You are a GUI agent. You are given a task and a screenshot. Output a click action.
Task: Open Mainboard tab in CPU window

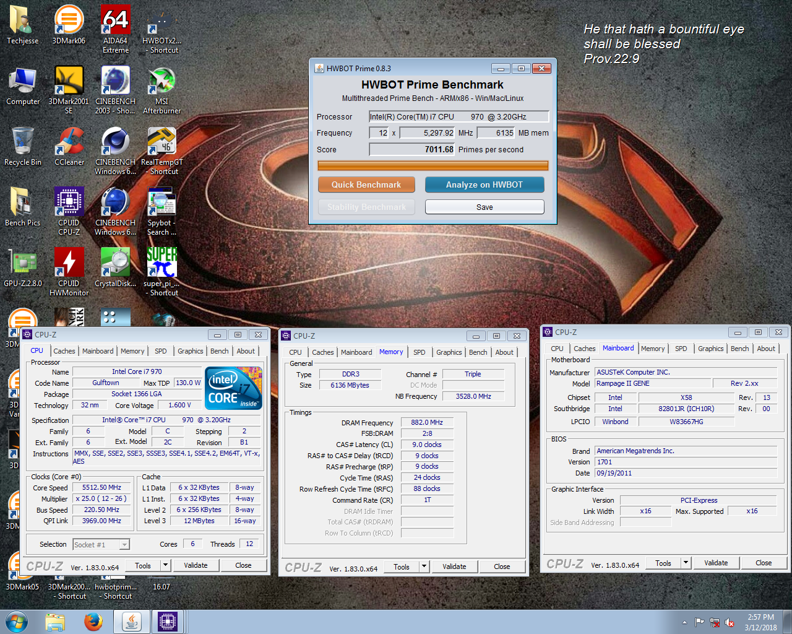[x=98, y=351]
